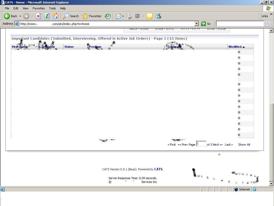Open the Favorites star button
274x206 pixels.
(x=92, y=16)
